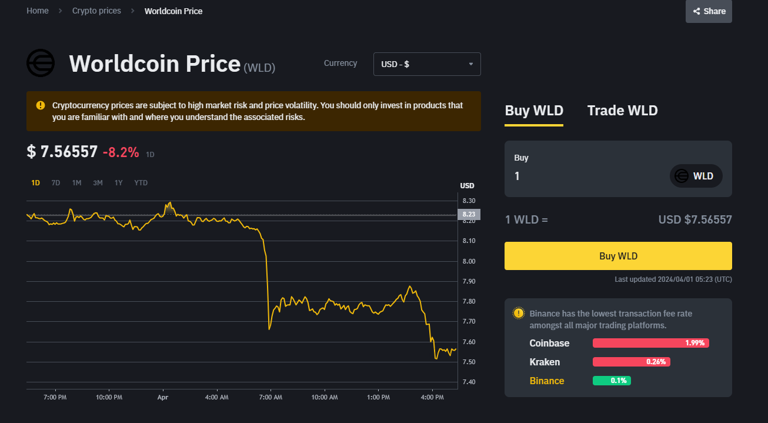Viewport: 768px width, 423px height.
Task: Select the 3M chart range
Action: coord(98,183)
